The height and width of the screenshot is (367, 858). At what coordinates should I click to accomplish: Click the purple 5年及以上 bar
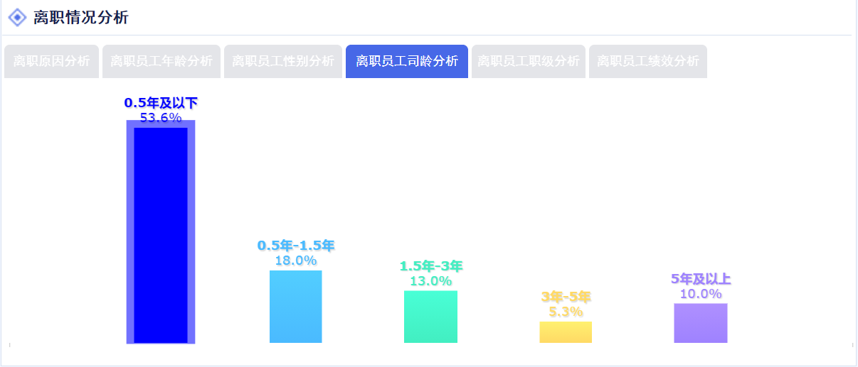point(701,323)
